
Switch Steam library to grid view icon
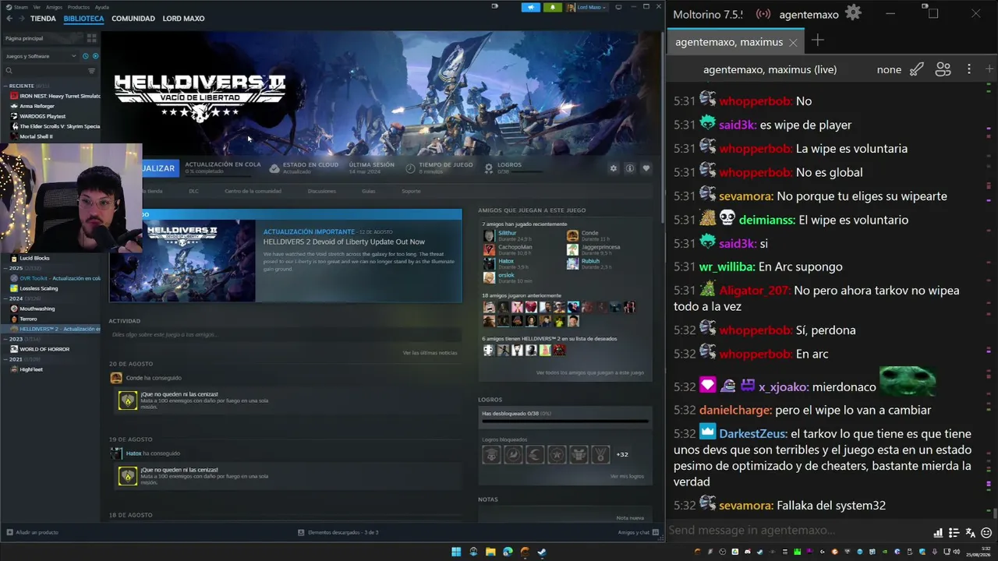point(91,37)
